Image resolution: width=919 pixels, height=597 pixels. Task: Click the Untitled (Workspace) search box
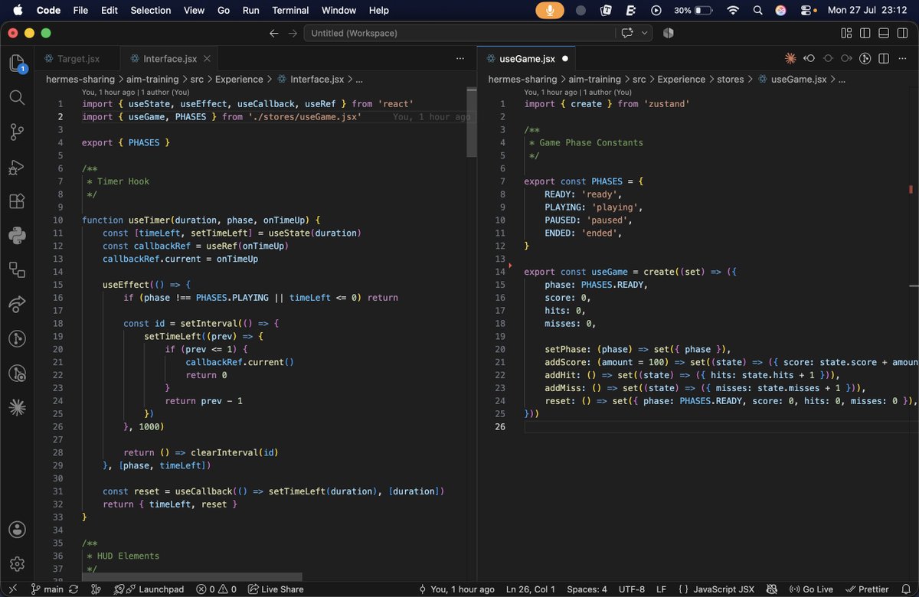click(x=459, y=33)
